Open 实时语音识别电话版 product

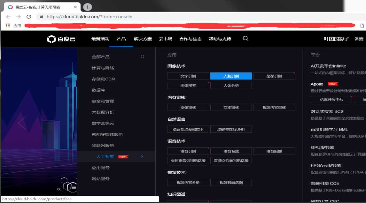pyautogui.click(x=188, y=161)
